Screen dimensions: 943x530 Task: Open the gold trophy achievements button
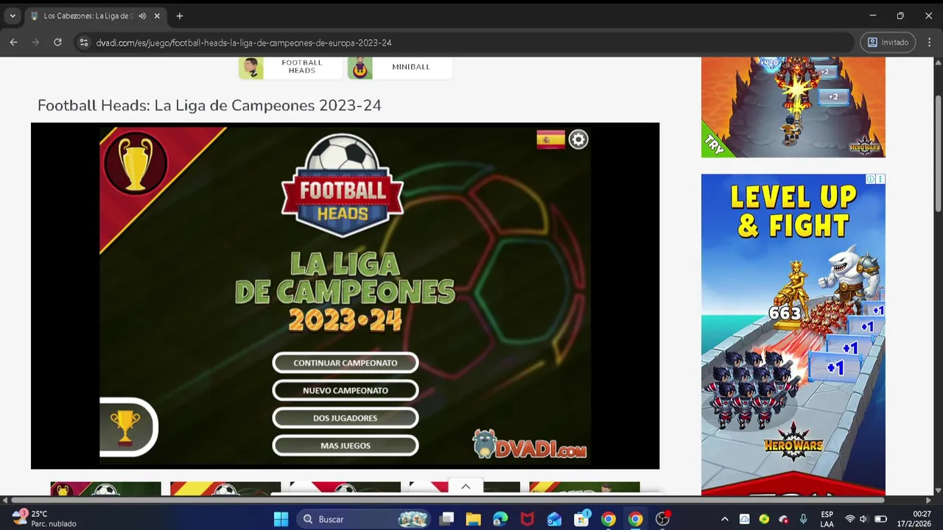coord(127,427)
